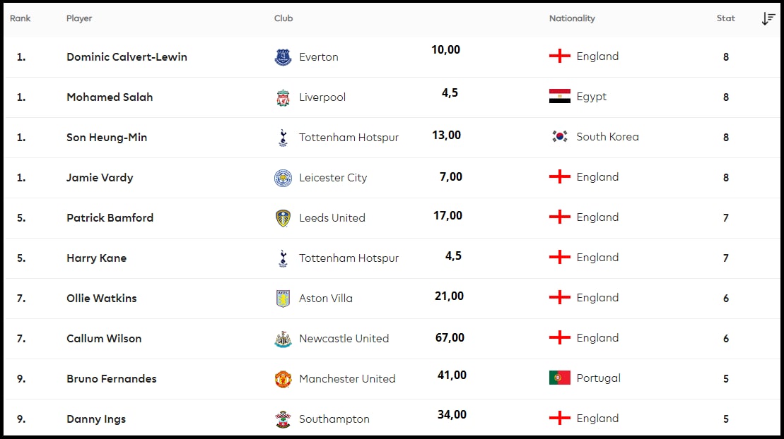Open Bruno Fernandes player link

click(112, 379)
